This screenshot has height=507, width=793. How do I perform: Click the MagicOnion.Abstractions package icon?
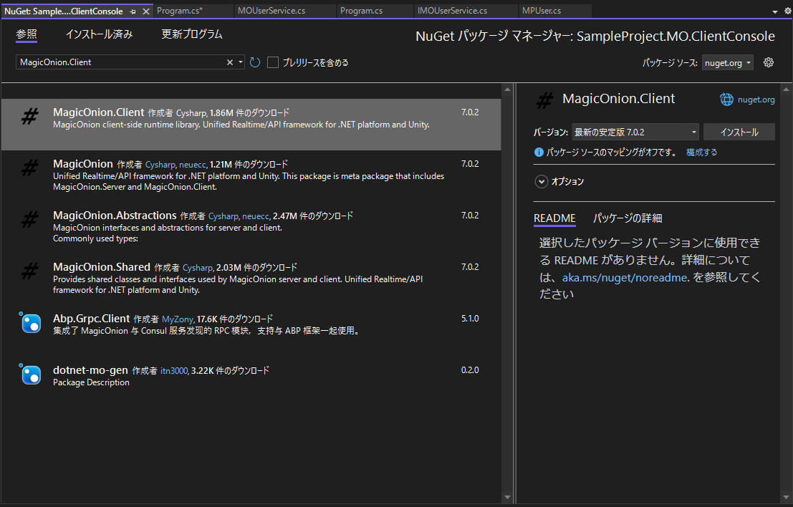click(x=30, y=219)
